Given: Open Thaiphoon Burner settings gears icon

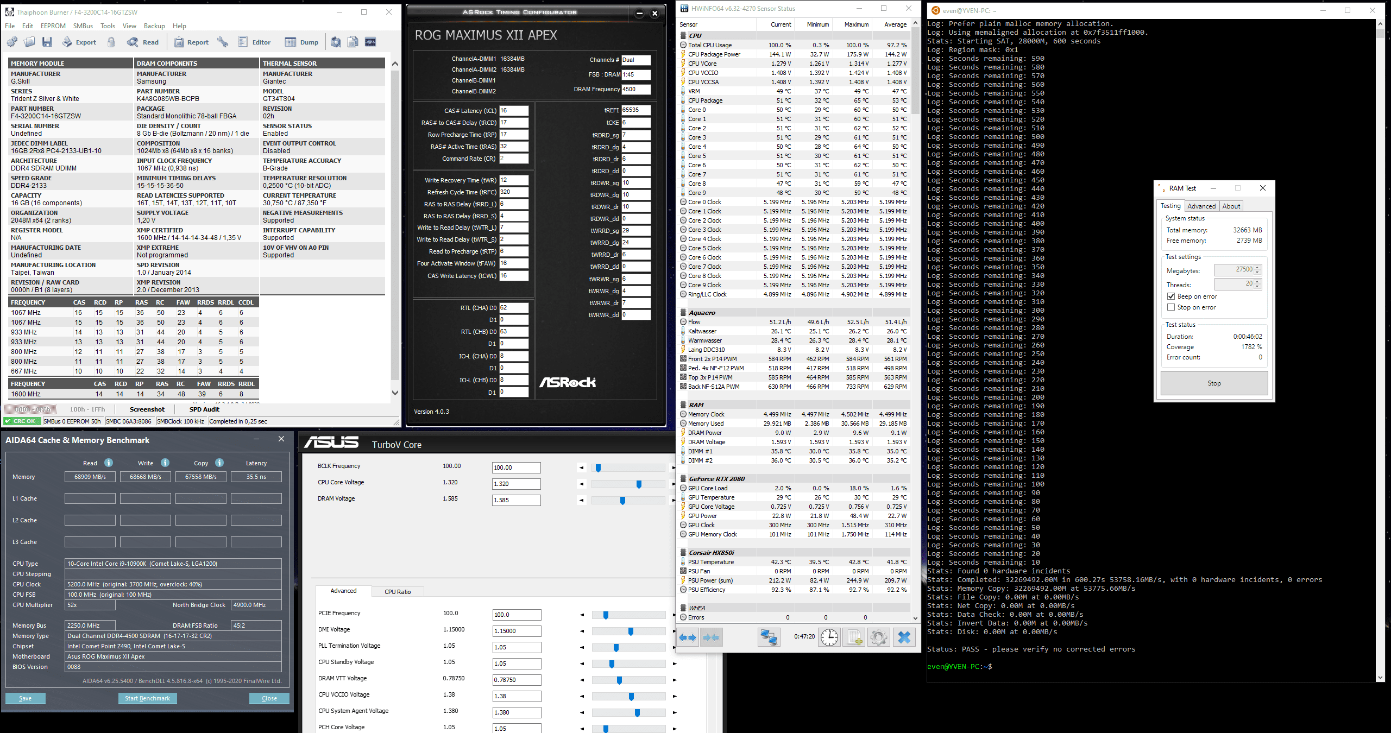Looking at the screenshot, I should [12, 42].
